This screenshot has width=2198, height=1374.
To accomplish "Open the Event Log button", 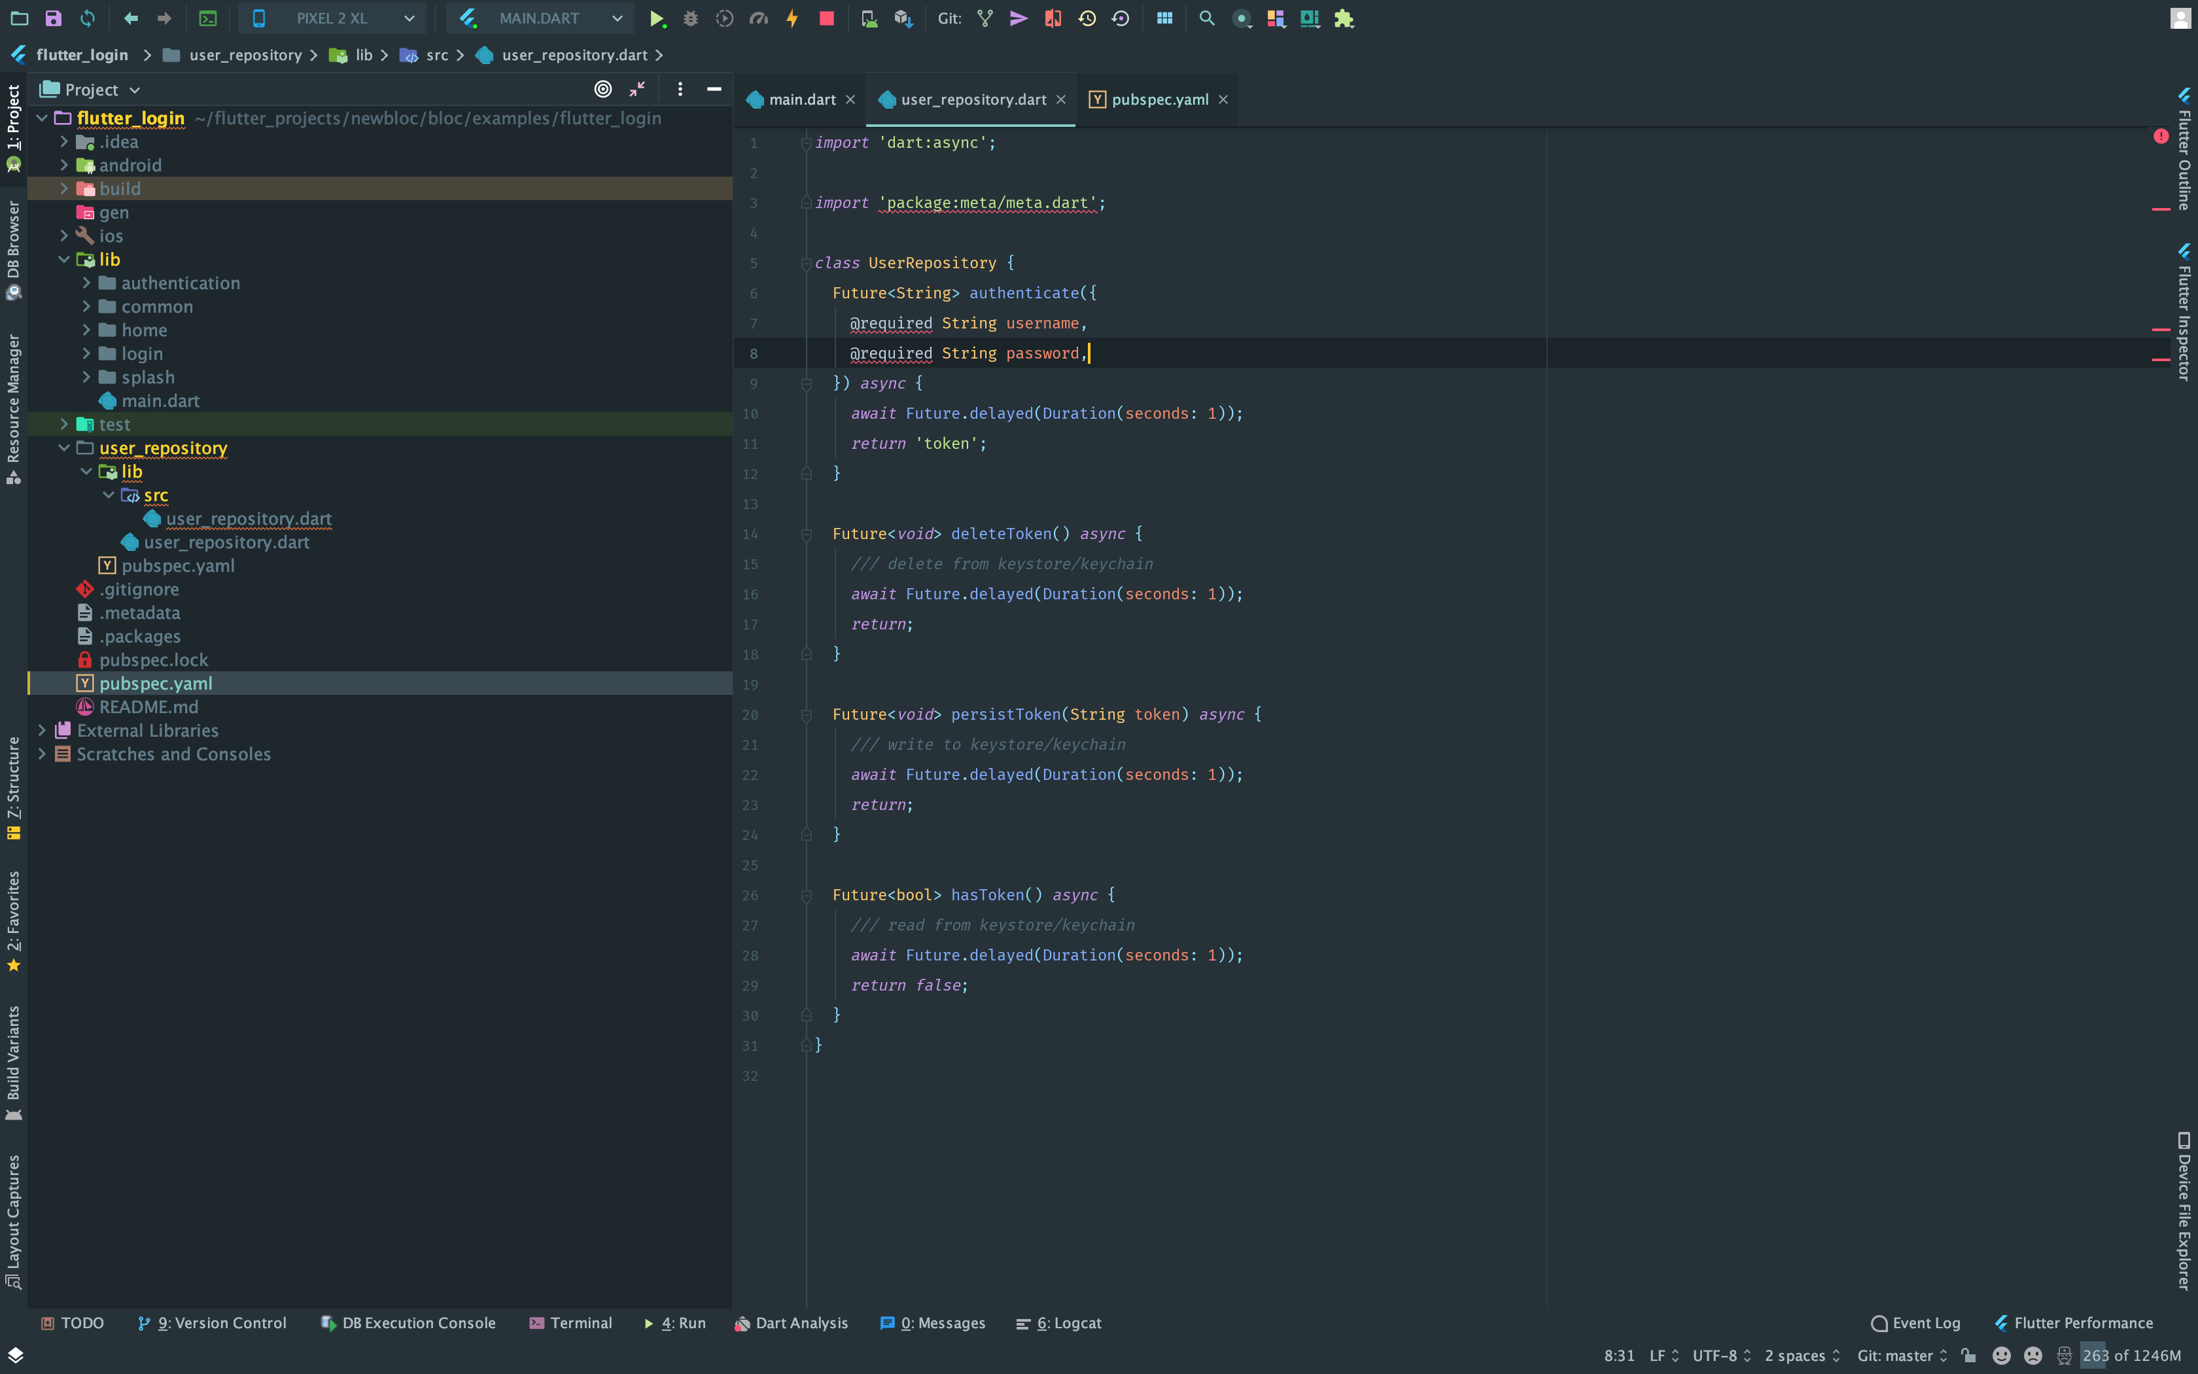I will 1915,1323.
